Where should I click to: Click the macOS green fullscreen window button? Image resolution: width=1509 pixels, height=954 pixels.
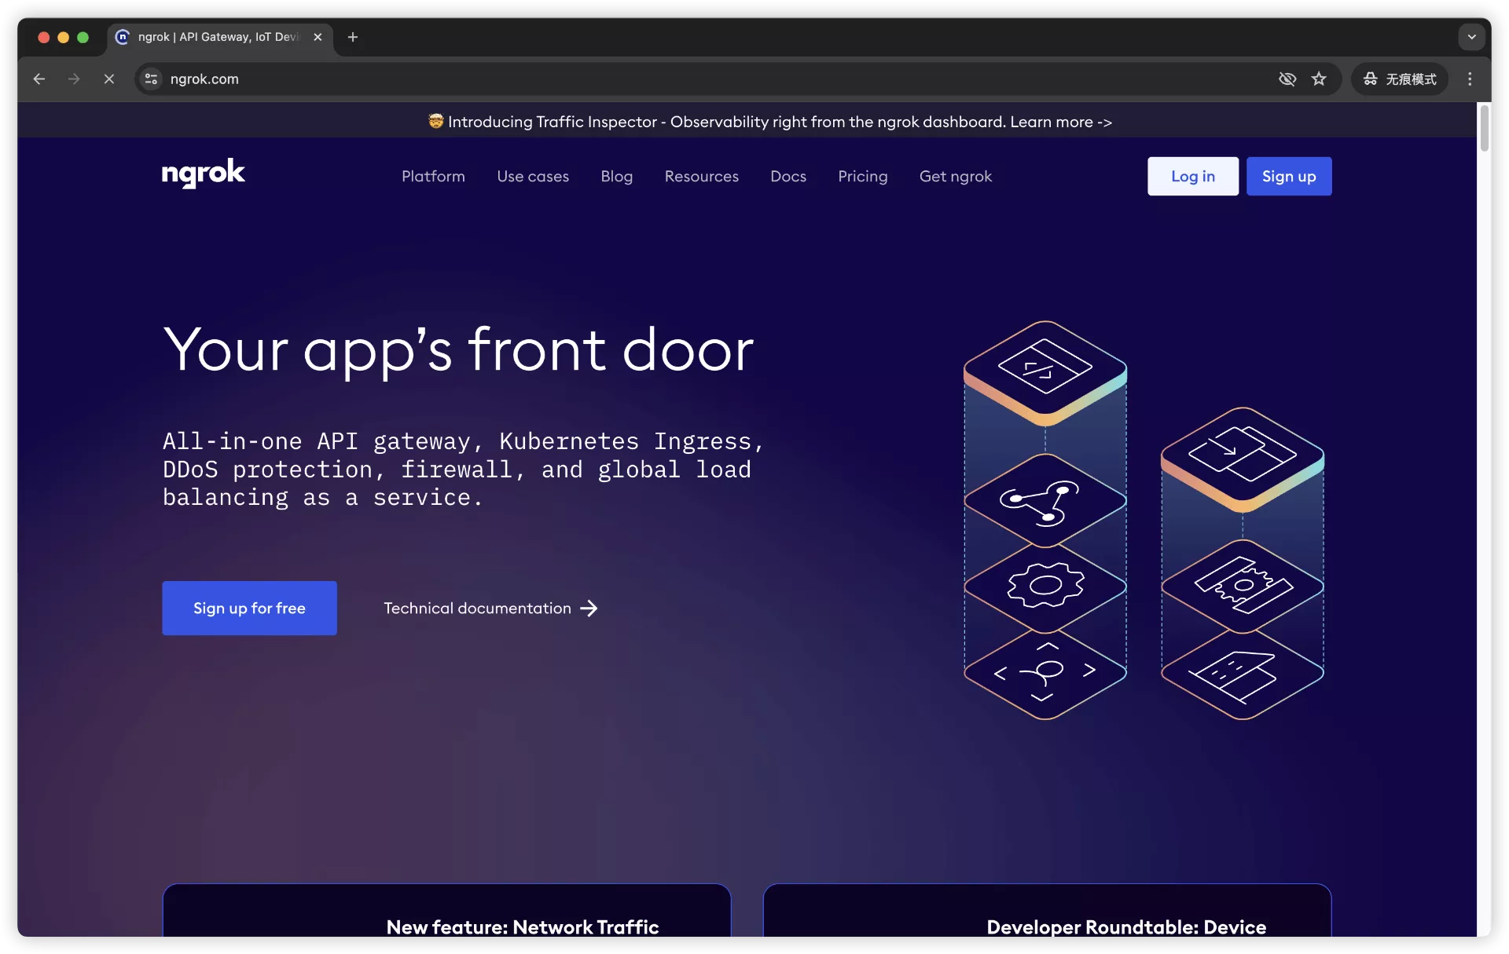click(x=83, y=37)
